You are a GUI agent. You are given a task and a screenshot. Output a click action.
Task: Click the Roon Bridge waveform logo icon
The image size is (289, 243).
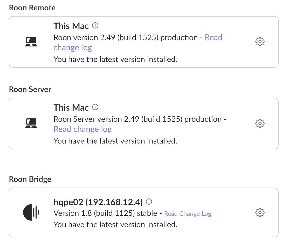[31, 213]
